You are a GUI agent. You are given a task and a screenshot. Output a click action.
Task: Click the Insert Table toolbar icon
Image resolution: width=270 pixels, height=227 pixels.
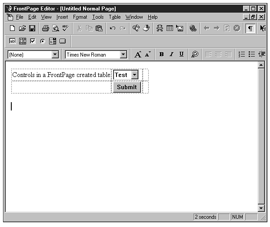[170, 28]
